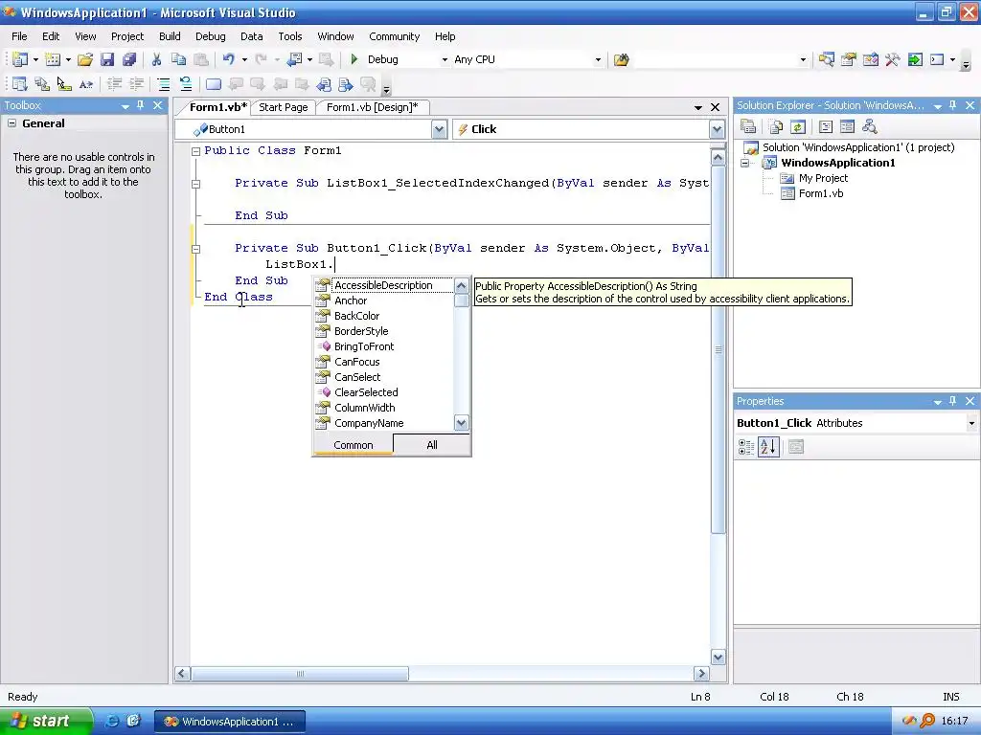Screen dimensions: 981x735
Task: Click the editor horizontal scrollbar thumb
Action: coord(300,674)
